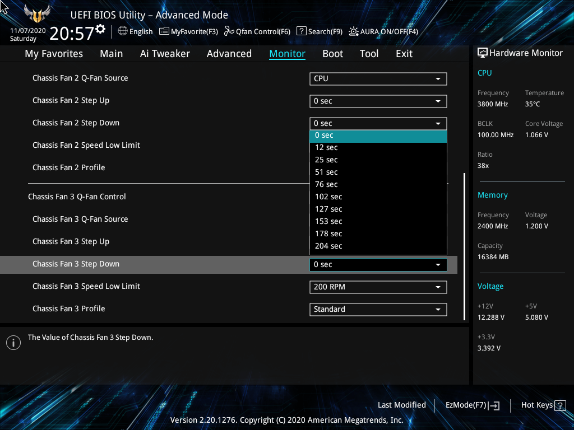This screenshot has width=574, height=430.
Task: Click the settings gear next to the clock
Action: [101, 29]
